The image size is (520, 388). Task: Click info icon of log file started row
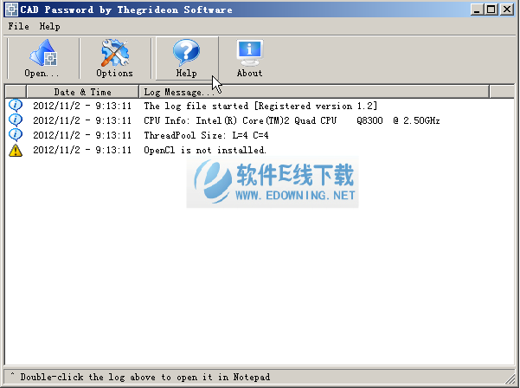16,106
